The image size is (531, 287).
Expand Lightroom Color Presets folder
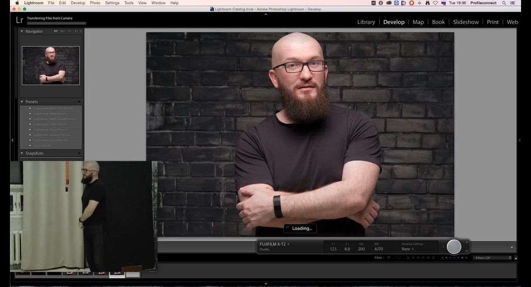(30, 124)
